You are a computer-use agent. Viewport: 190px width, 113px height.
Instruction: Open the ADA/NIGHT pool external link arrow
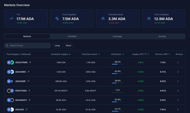29,100
